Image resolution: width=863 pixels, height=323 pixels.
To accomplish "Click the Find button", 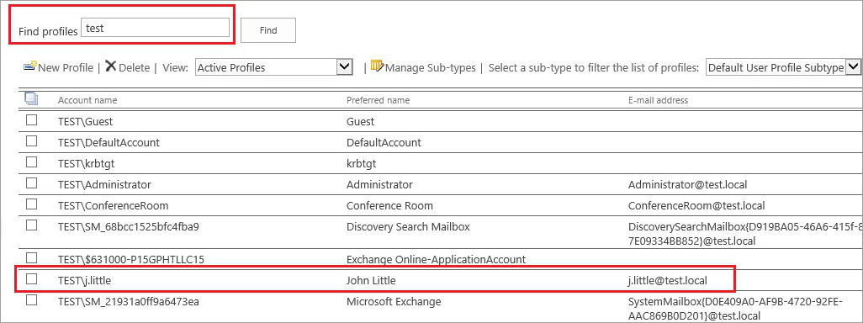I will click(x=268, y=30).
